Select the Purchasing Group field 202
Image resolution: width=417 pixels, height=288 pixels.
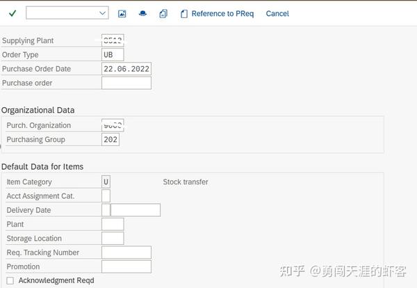[x=111, y=139]
